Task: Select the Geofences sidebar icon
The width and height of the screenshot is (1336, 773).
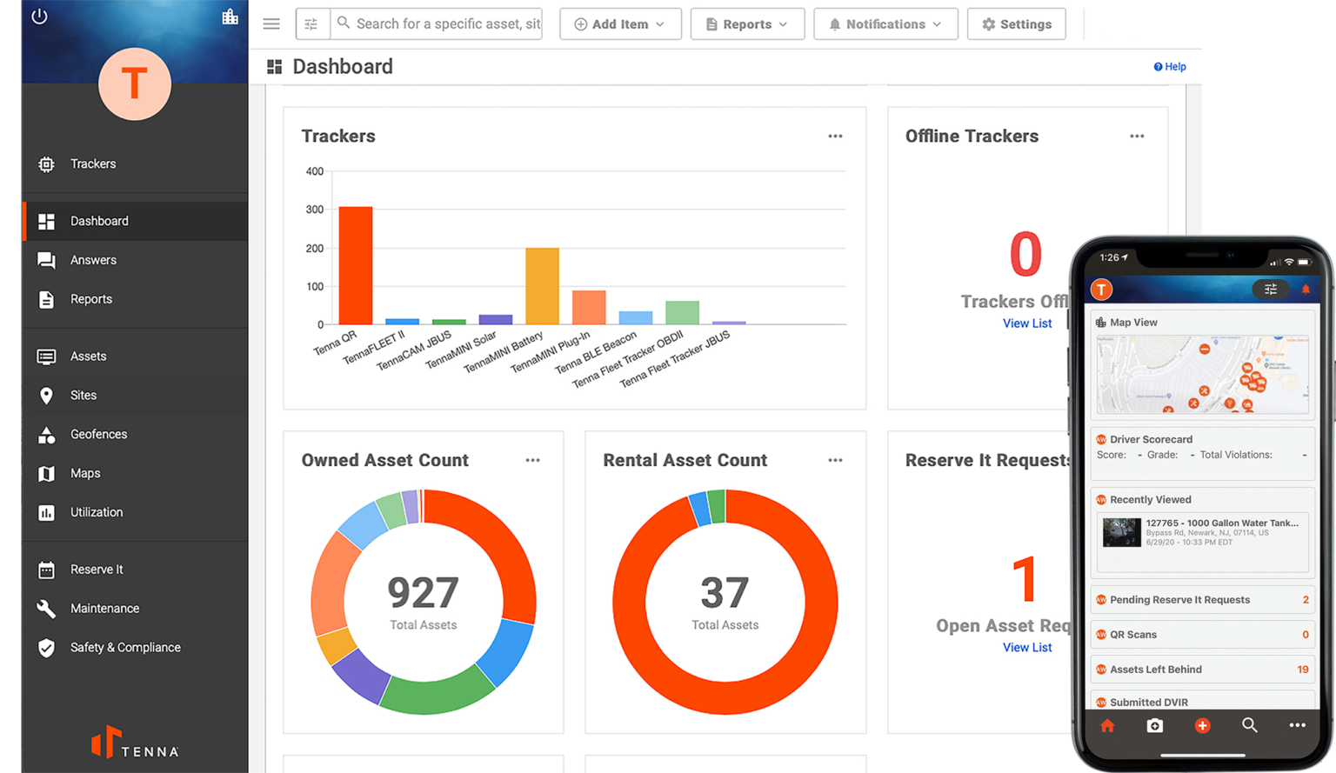Action: [x=46, y=434]
